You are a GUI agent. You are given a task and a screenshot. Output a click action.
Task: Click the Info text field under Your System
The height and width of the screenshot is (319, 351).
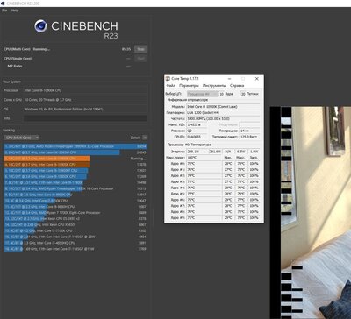[x=86, y=118]
